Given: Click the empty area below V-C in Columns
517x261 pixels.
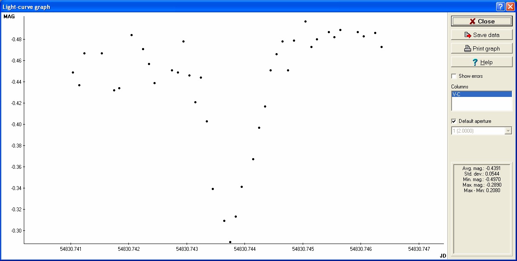Looking at the screenshot, I should 481,104.
